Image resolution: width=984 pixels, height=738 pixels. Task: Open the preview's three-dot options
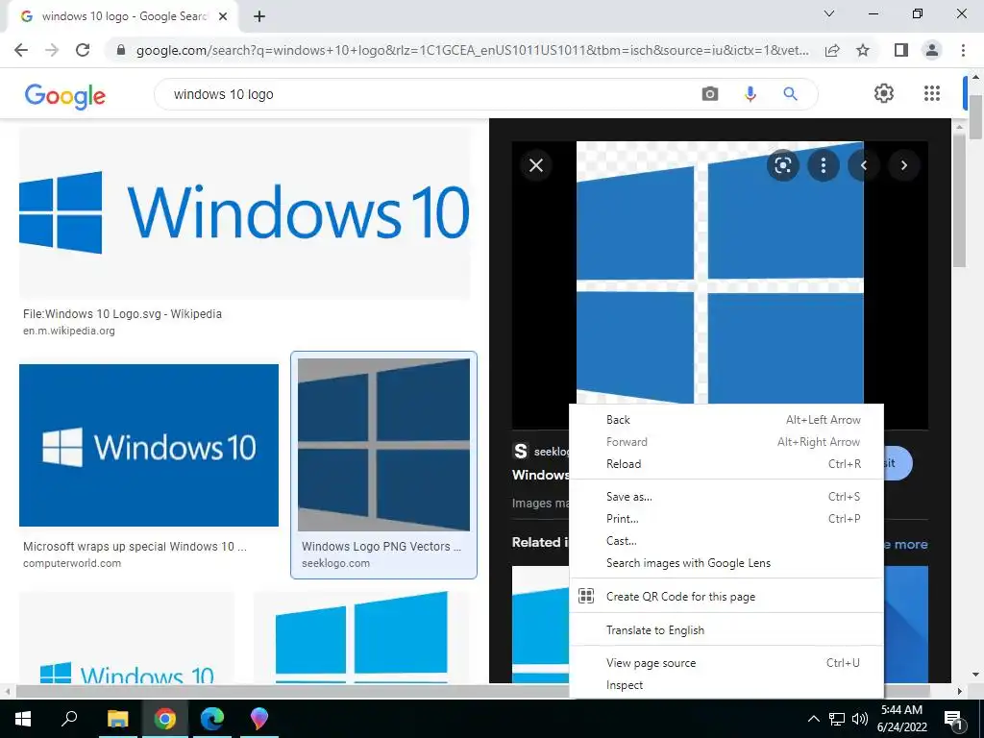click(823, 165)
